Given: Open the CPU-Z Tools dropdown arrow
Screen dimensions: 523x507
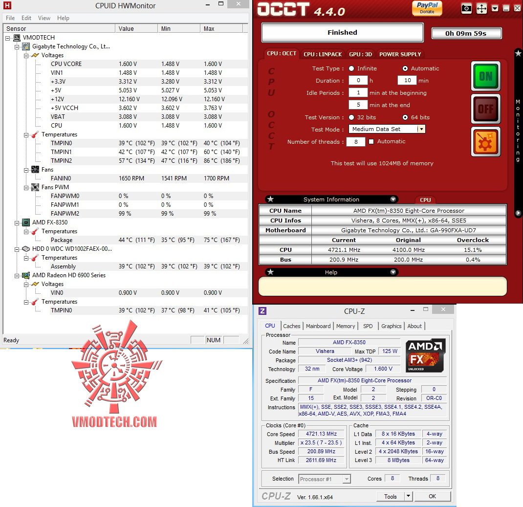Looking at the screenshot, I should tap(408, 496).
